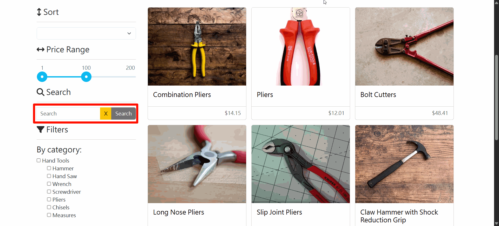Click the scrollbar down arrow
499x226 pixels.
pos(496,223)
